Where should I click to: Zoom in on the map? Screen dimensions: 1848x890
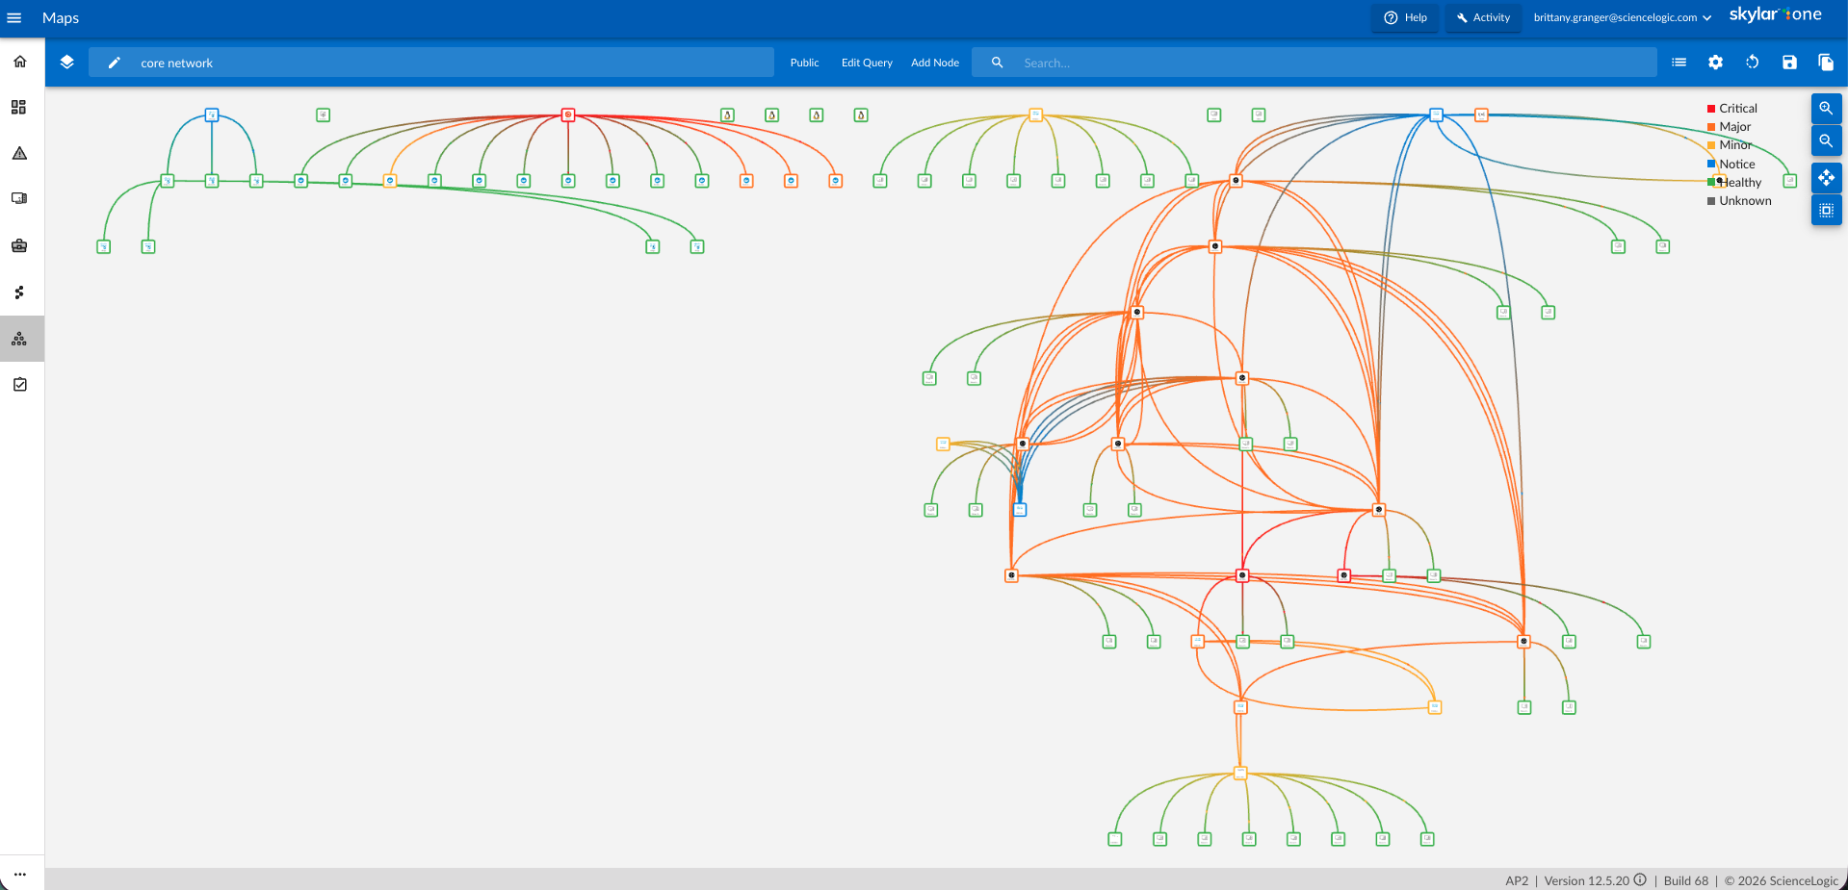(x=1826, y=109)
